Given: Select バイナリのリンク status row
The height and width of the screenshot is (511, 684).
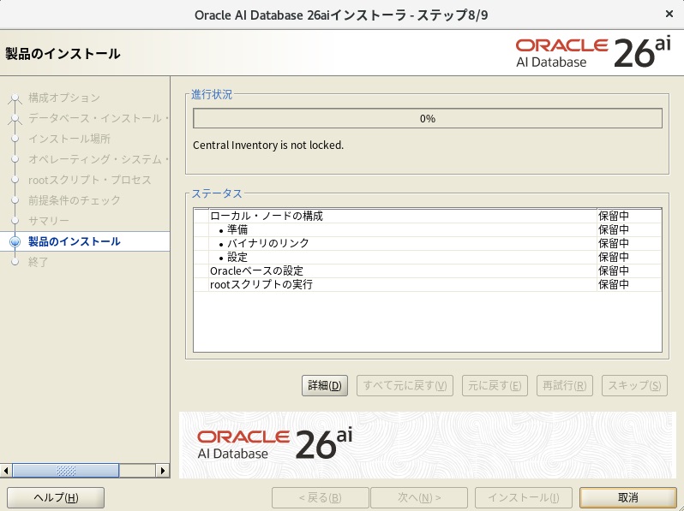Looking at the screenshot, I should coord(428,243).
